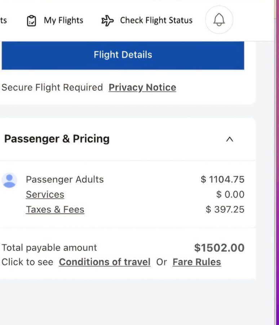
Task: Read the Conditions of travel
Action: tap(105, 262)
